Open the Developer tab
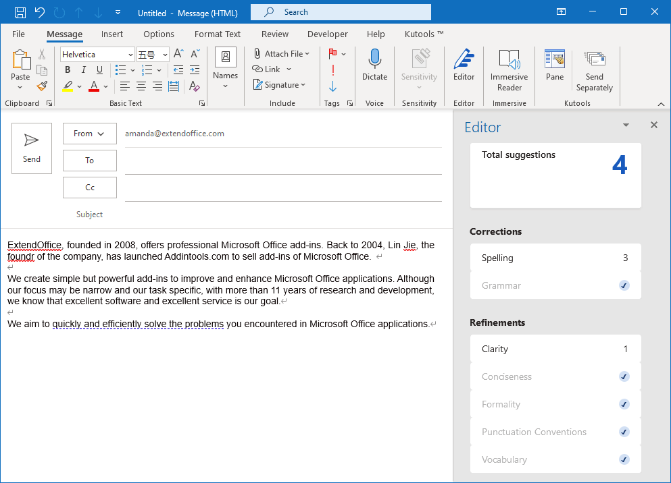This screenshot has height=483, width=671. [328, 34]
